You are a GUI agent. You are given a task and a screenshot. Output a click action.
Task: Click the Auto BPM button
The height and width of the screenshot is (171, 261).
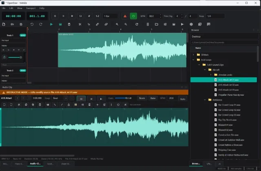click(x=183, y=99)
